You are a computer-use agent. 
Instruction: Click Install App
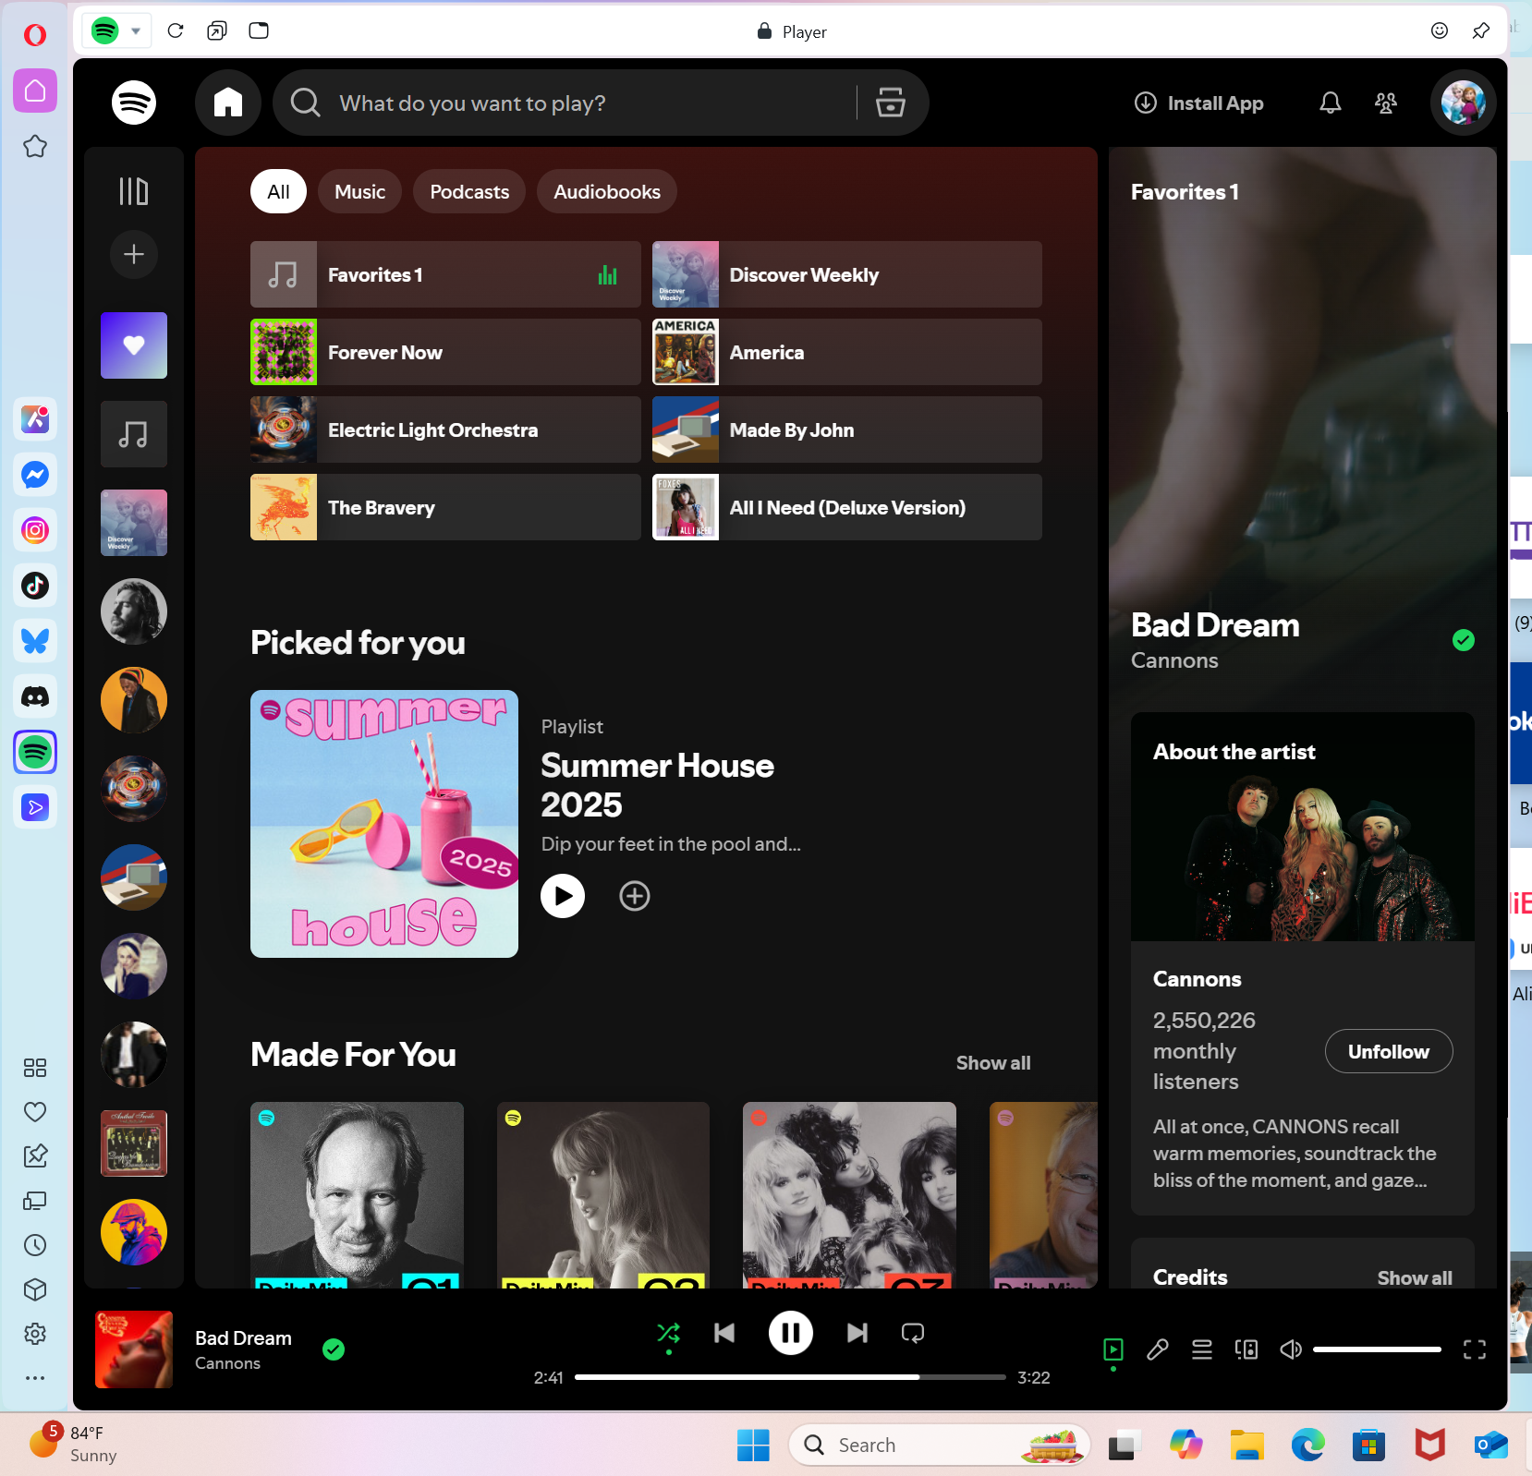[1199, 103]
